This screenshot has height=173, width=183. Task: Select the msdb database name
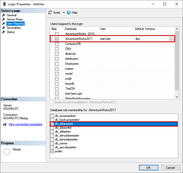68,79
